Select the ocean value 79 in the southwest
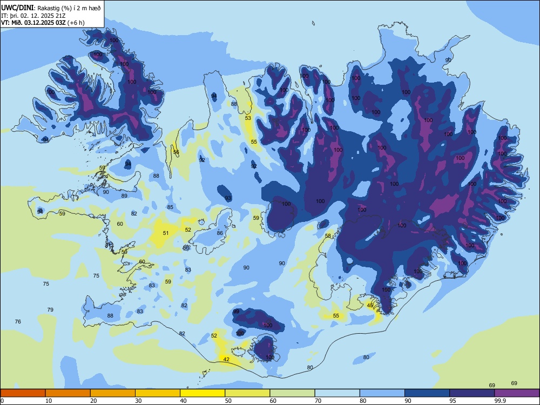The height and width of the screenshot is (405, 540). click(50, 309)
